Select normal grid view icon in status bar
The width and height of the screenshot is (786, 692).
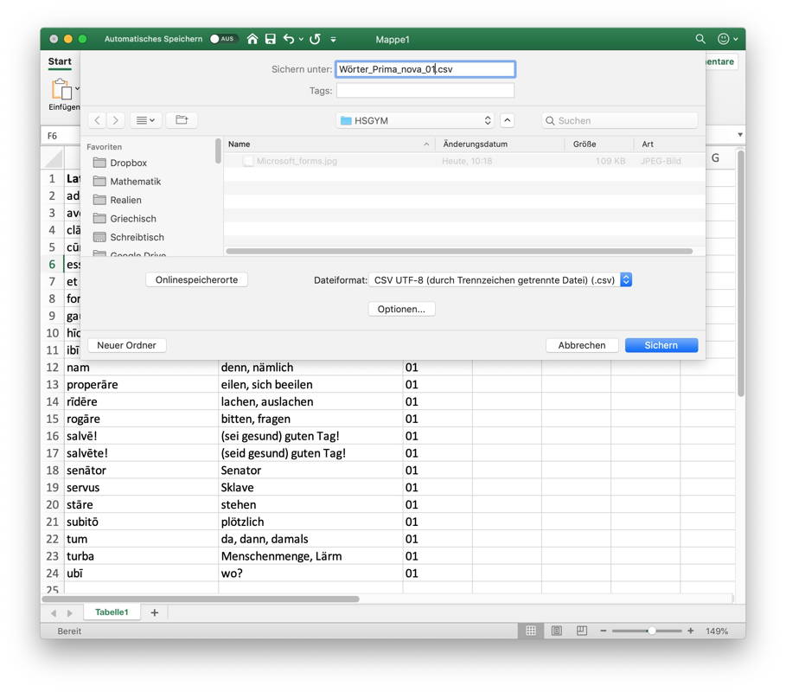pyautogui.click(x=531, y=631)
